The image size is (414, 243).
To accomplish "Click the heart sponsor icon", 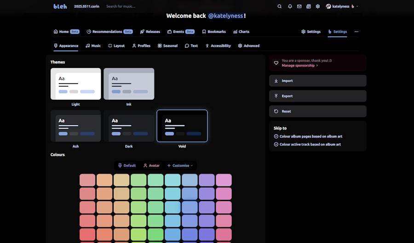I will coord(276,63).
